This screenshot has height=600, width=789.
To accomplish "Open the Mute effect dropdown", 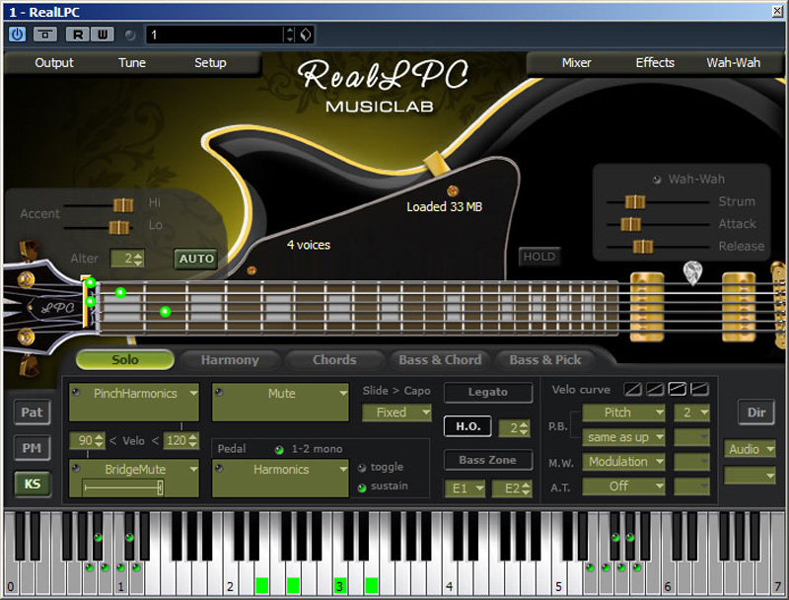I will [343, 393].
